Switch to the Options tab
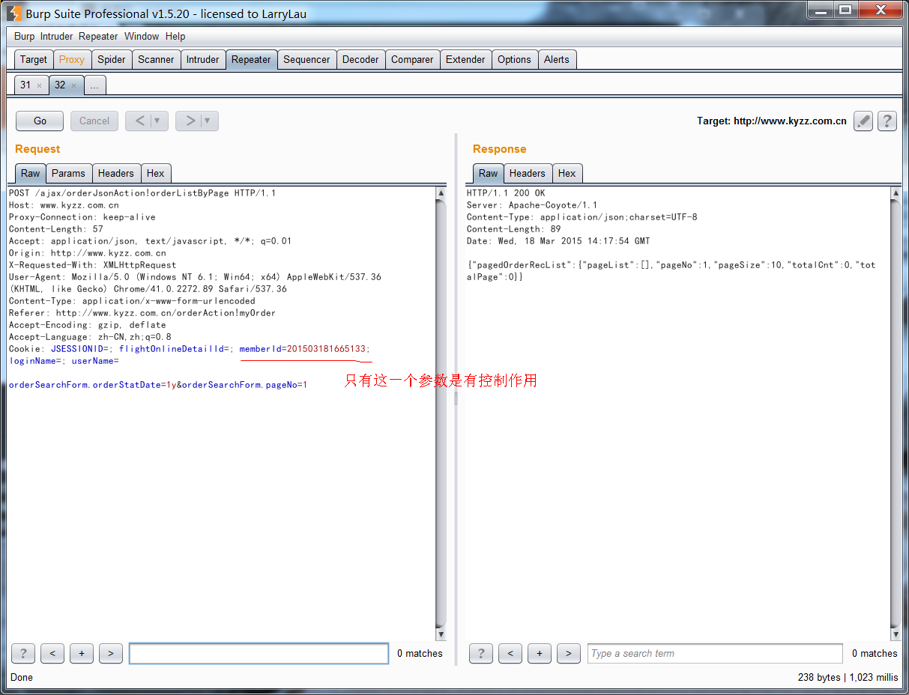This screenshot has height=695, width=909. tap(514, 59)
